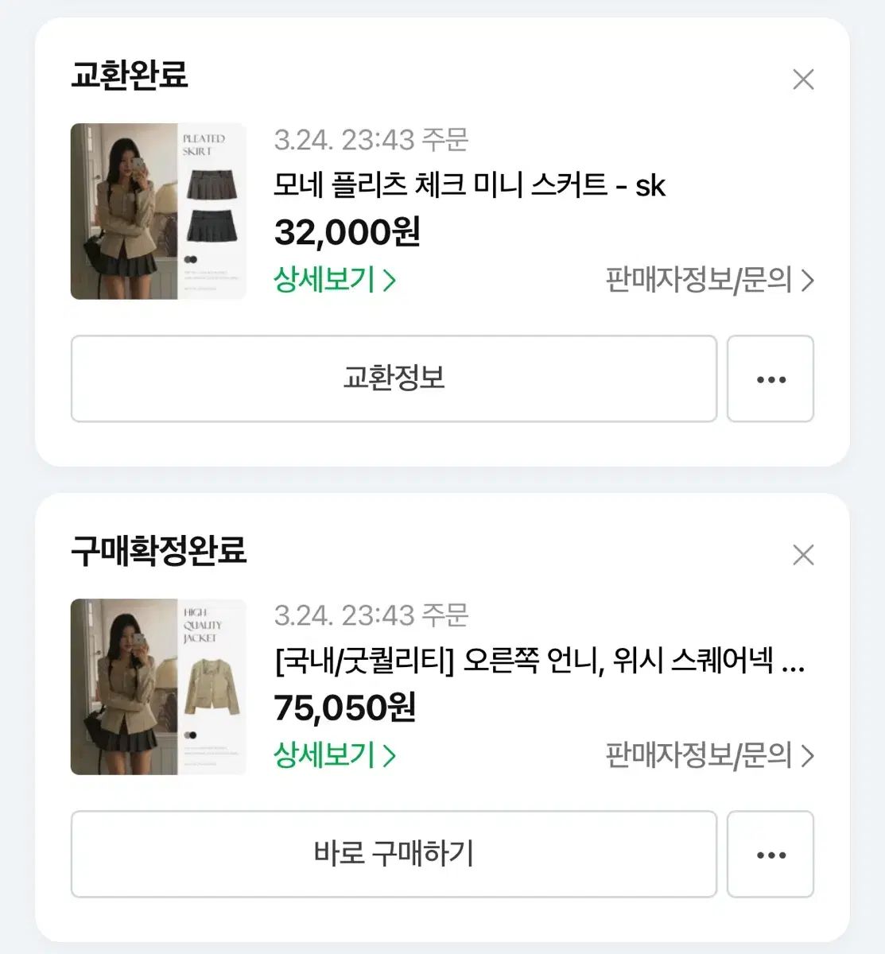Screen dimensions: 885x954
Task: Open 상세보기 for the 75,050원 jacket order
Action: (335, 755)
